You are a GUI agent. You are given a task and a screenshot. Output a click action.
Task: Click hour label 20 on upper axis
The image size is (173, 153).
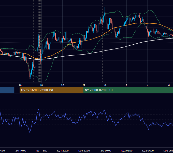point(63,85)
